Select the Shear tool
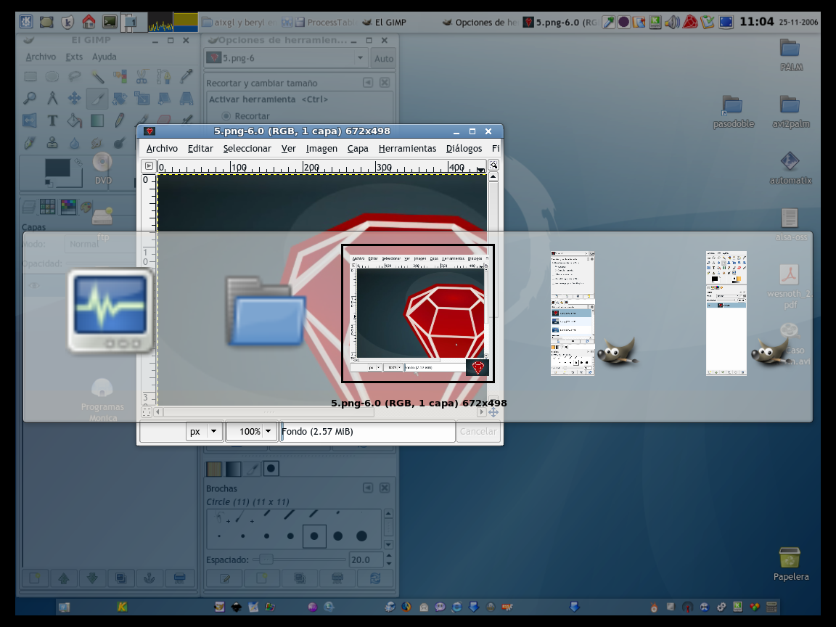Image resolution: width=836 pixels, height=627 pixels. click(x=164, y=98)
